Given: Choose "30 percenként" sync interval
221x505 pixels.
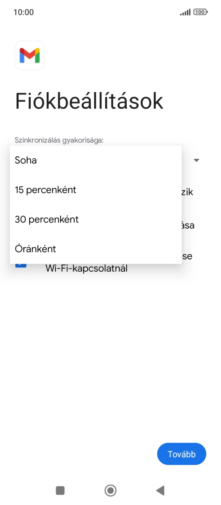Looking at the screenshot, I should 46,219.
